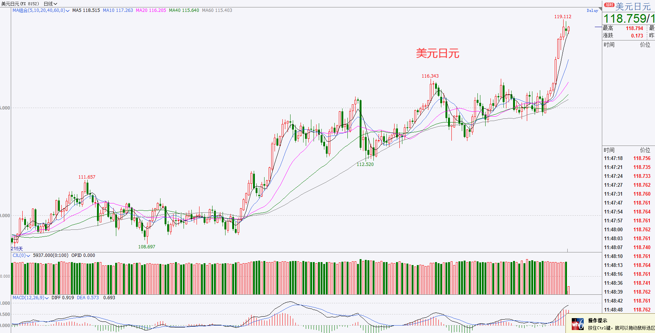Click the lower 时间 column header
Screen dimensions: 655x333
click(x=609, y=150)
